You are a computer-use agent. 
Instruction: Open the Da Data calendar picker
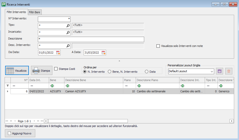pyautogui.click(x=58, y=53)
